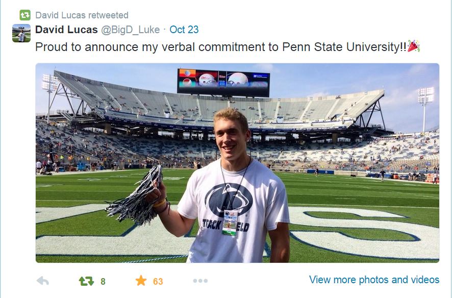Click the lanyard badge in the photo
The image size is (452, 298).
click(x=231, y=223)
